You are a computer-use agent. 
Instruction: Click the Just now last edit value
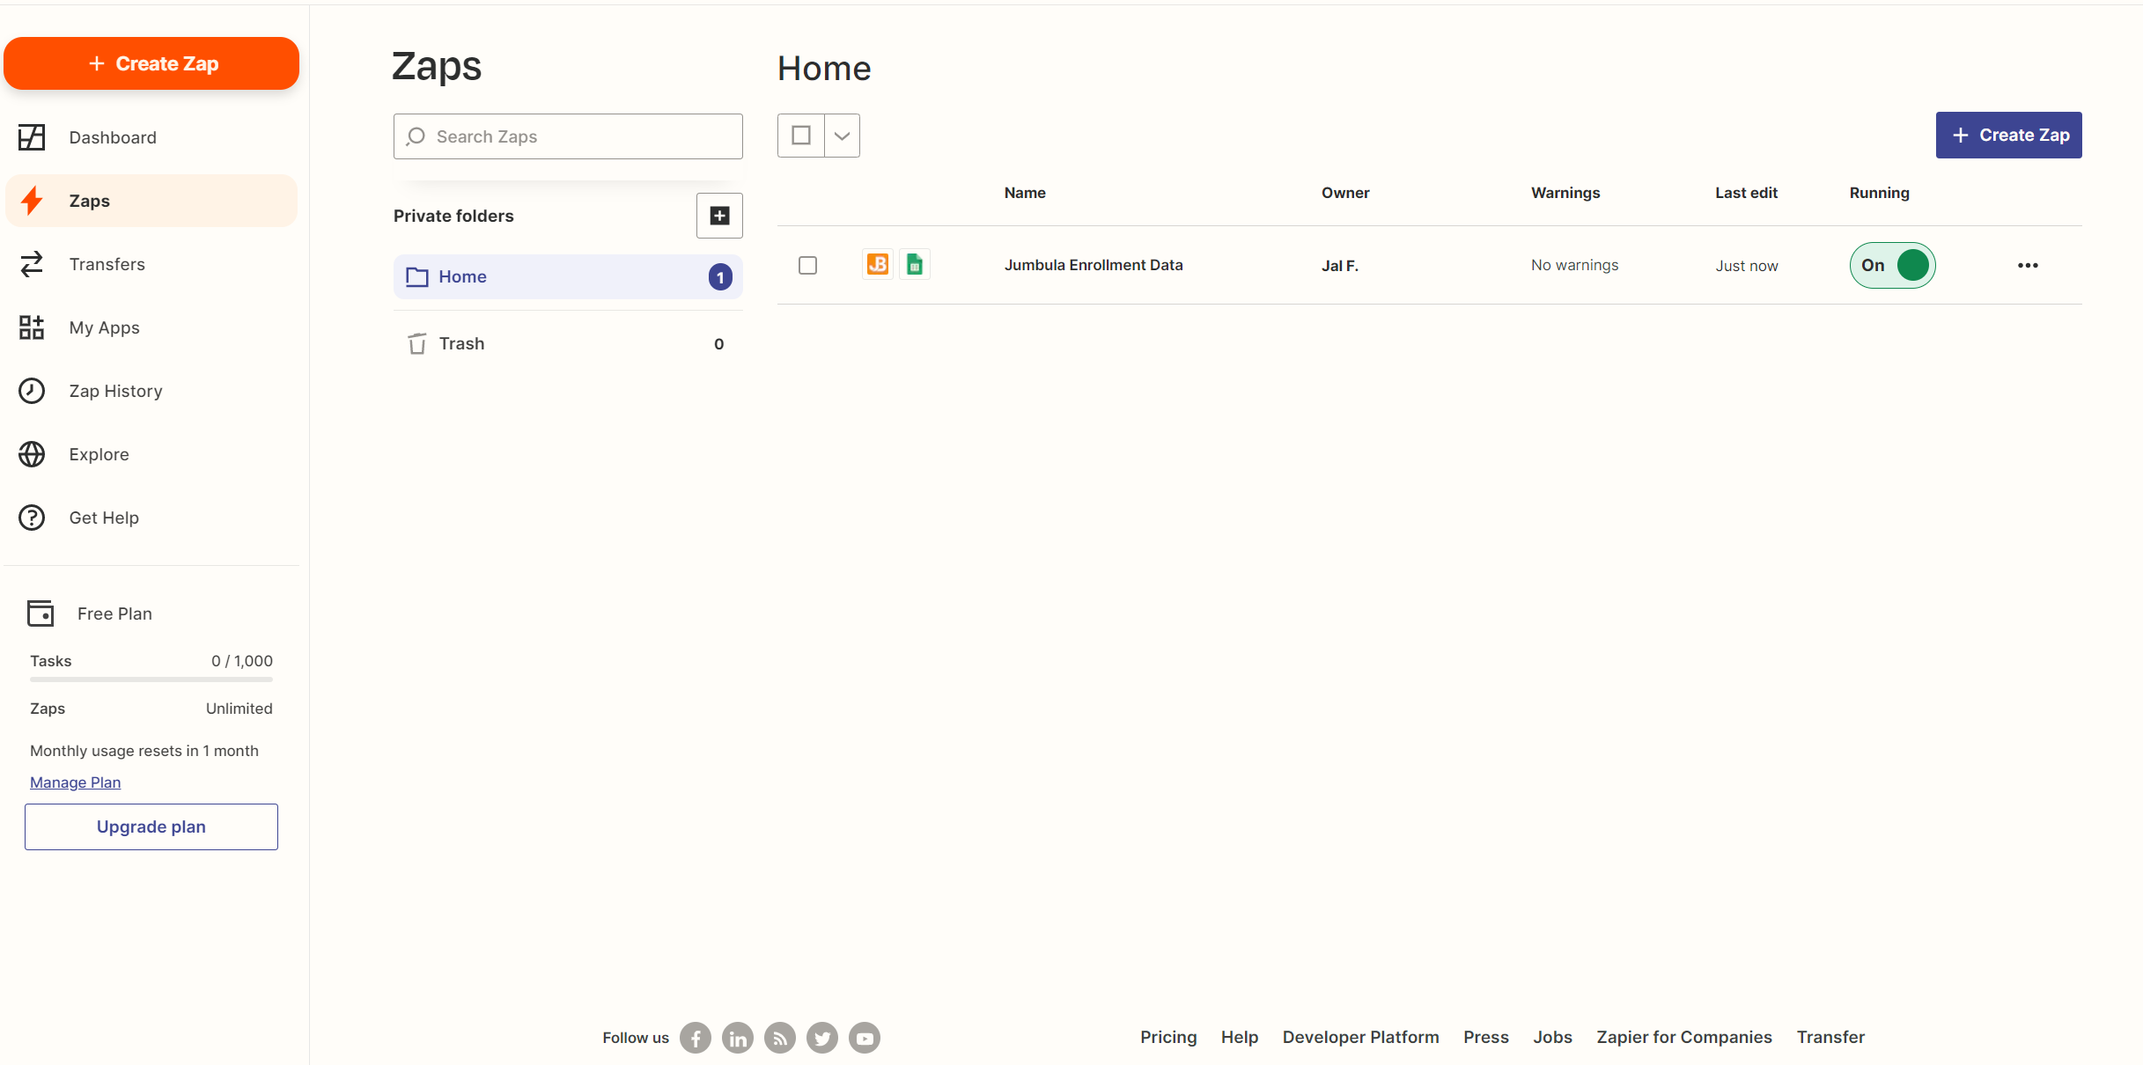[x=1746, y=266]
